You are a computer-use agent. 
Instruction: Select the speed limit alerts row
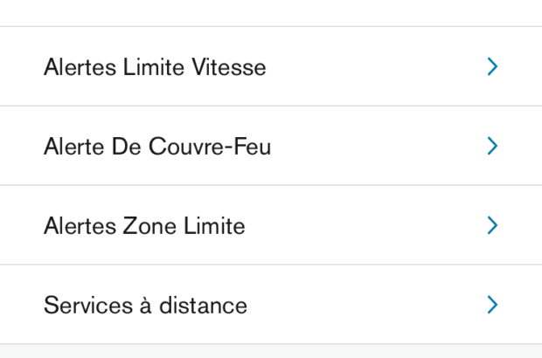pos(271,67)
